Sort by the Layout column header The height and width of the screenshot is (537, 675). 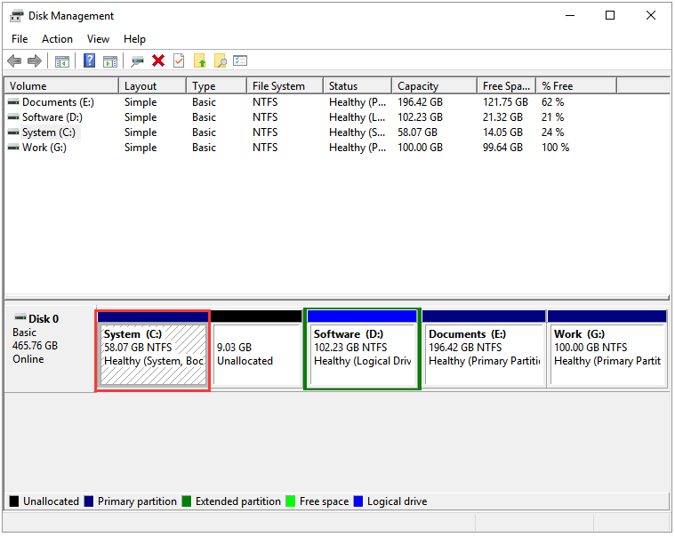coord(152,86)
